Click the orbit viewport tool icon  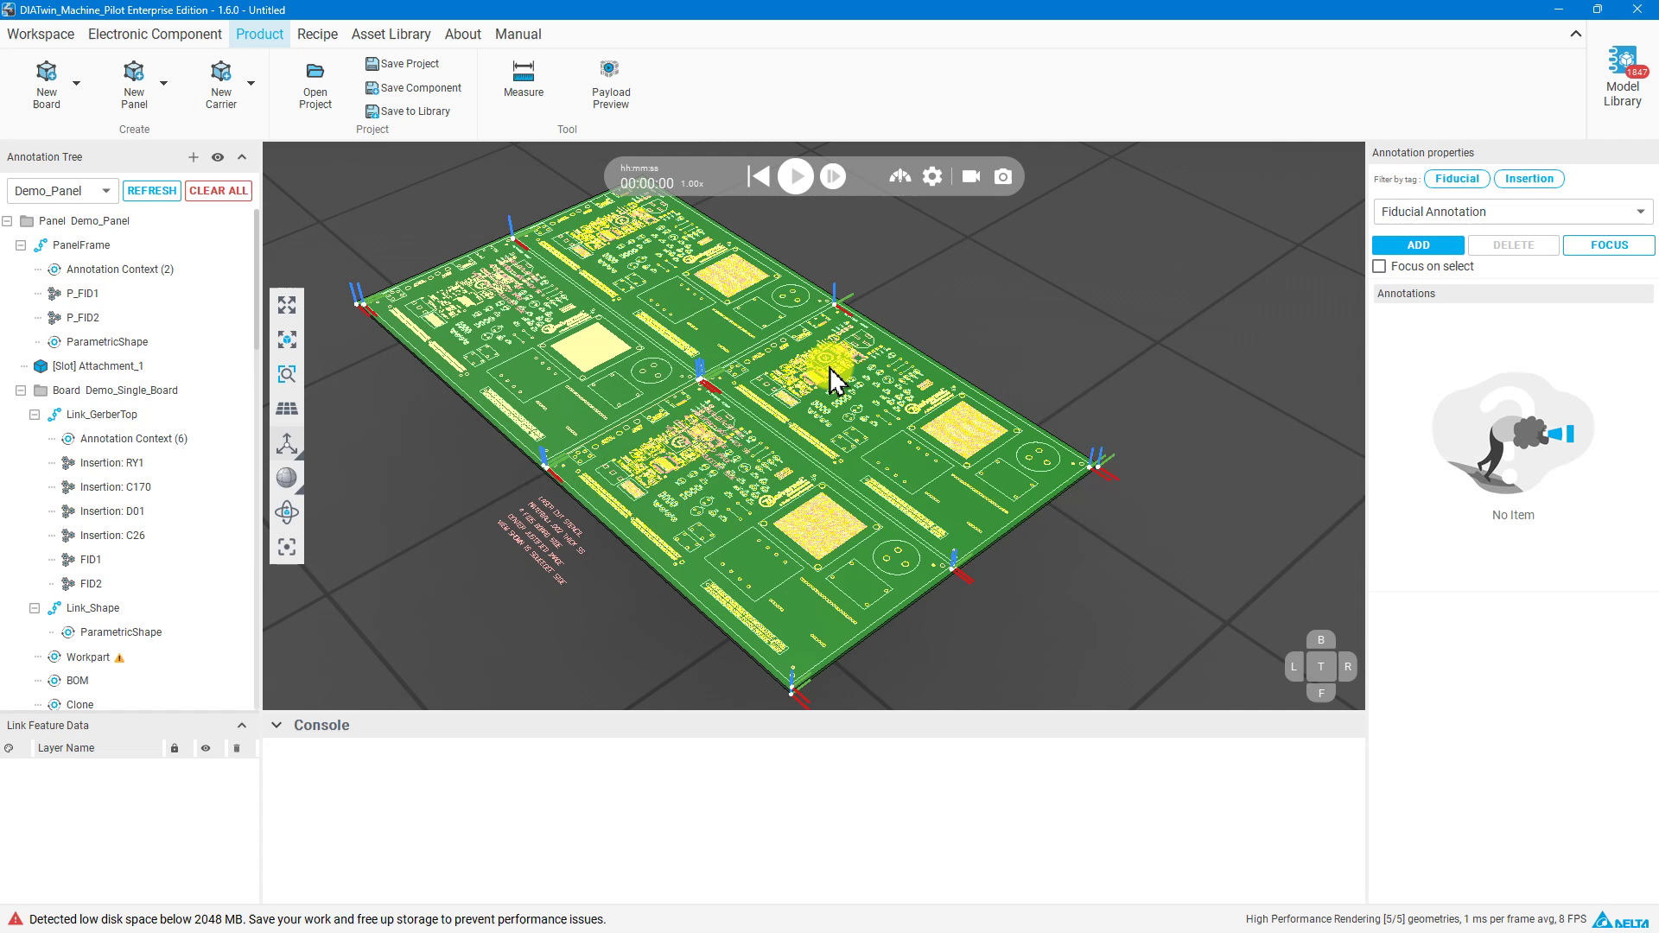click(287, 512)
